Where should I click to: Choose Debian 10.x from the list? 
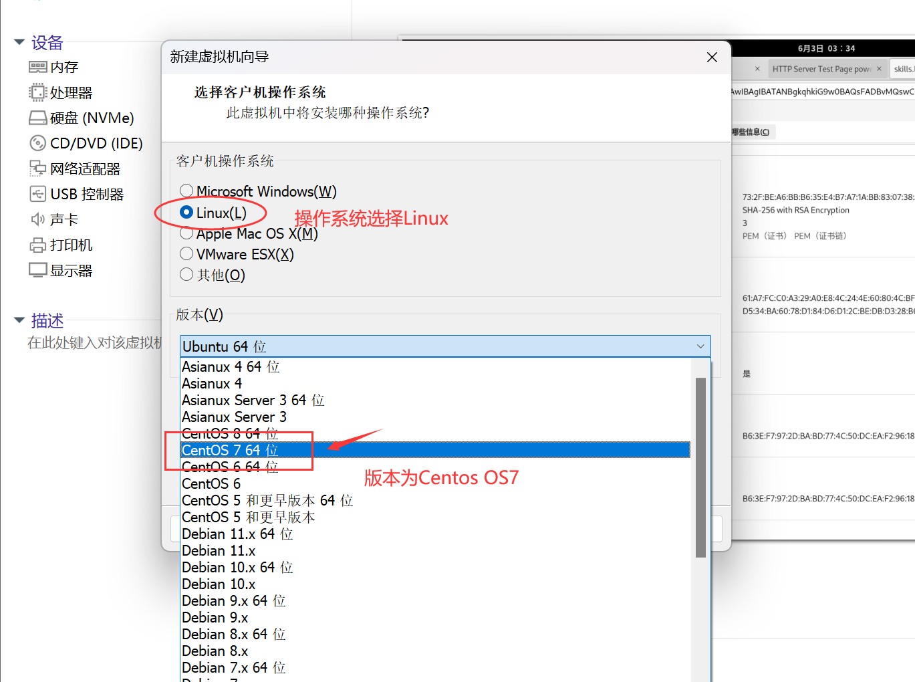click(x=436, y=584)
